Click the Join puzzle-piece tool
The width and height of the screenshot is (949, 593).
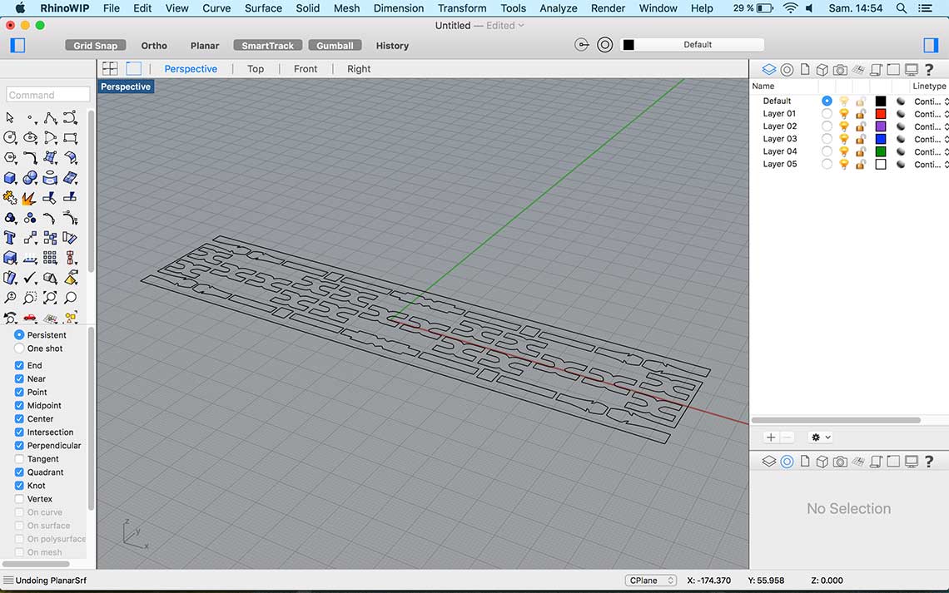(10, 198)
